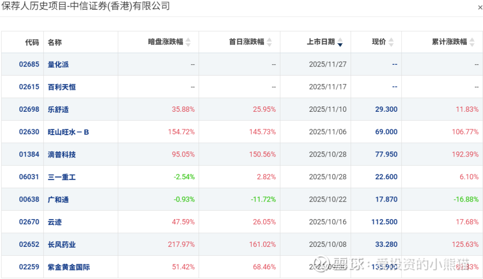Image resolution: width=483 pixels, height=279 pixels.
Task: Select listing date 2025/11/27
Action: point(328,64)
